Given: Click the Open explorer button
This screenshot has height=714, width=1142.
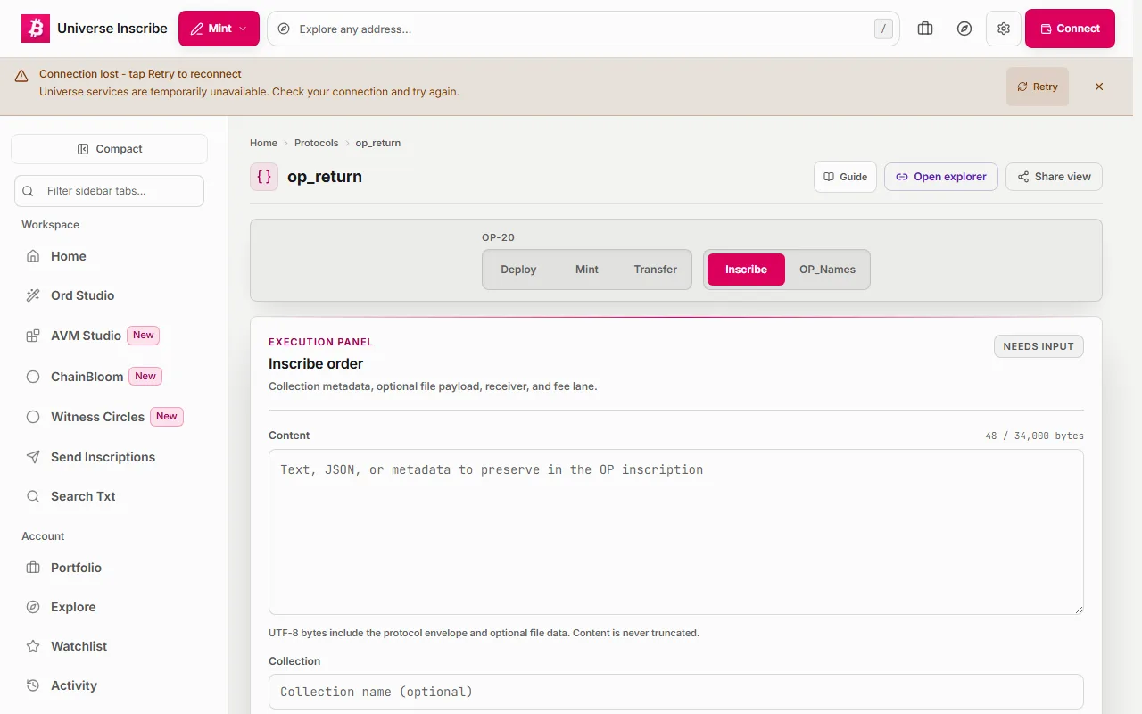Looking at the screenshot, I should [941, 177].
